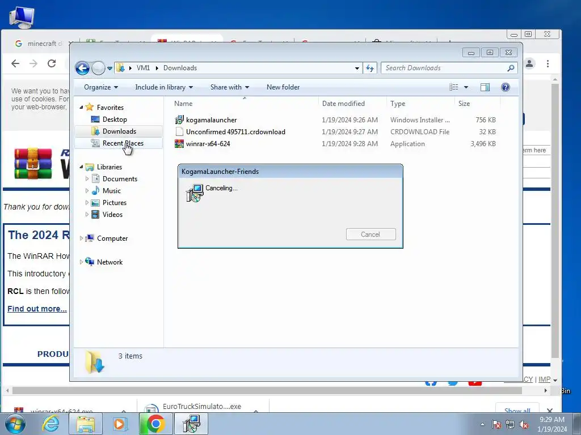Image resolution: width=581 pixels, height=435 pixels.
Task: Click the Explorer forward navigation arrow
Action: pos(98,68)
